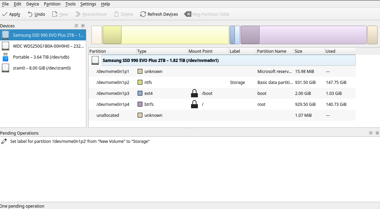Click the Mount Point column header
This screenshot has height=209, width=380.
coord(208,51)
